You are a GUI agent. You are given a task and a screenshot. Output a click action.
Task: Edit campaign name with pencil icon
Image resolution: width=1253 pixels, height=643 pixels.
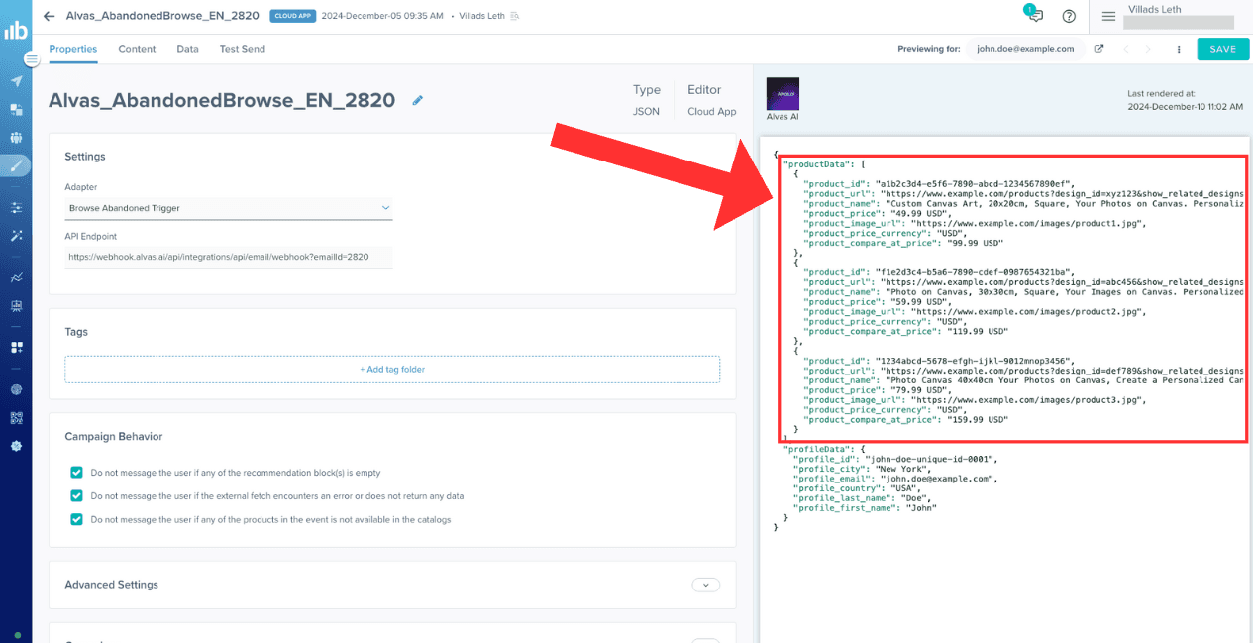tap(418, 100)
